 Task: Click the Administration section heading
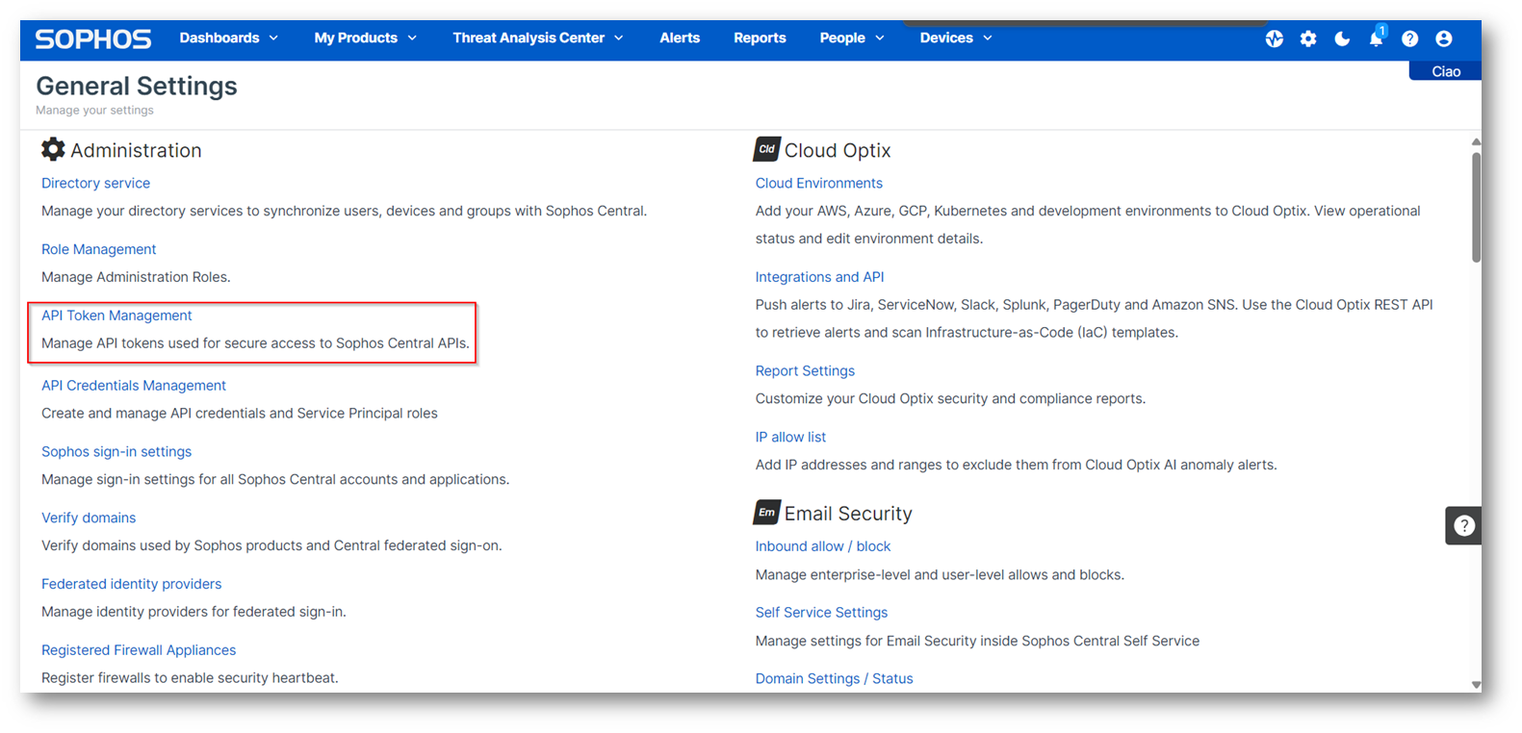click(136, 150)
